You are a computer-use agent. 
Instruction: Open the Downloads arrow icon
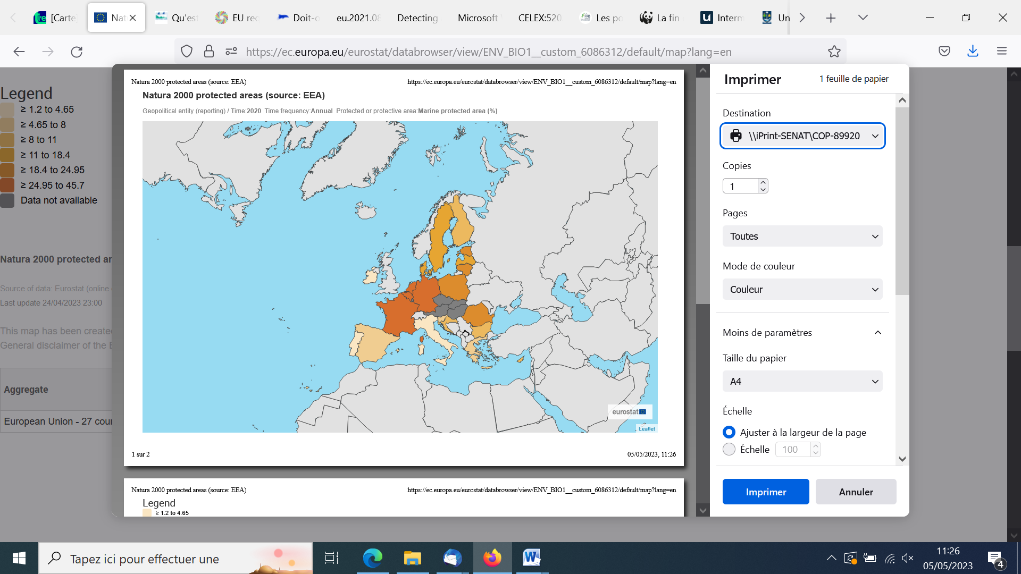(x=973, y=51)
